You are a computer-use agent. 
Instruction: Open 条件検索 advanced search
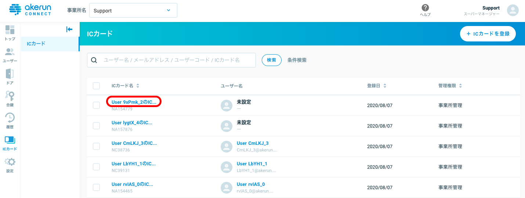click(x=297, y=60)
